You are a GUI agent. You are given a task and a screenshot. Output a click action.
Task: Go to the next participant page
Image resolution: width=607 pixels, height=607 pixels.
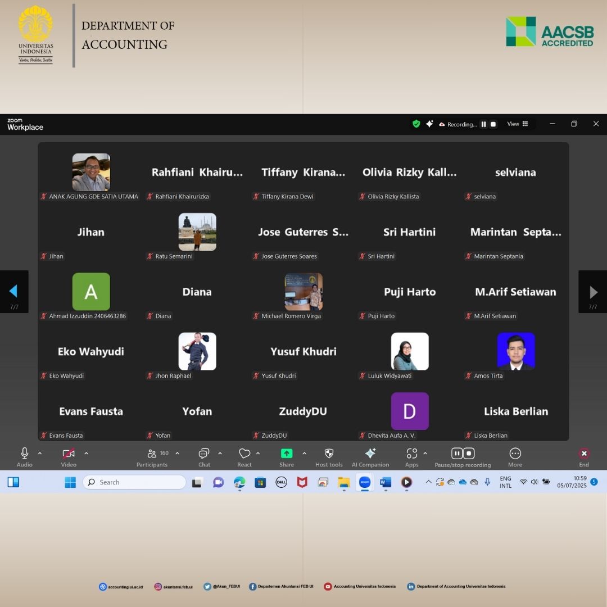(x=593, y=292)
